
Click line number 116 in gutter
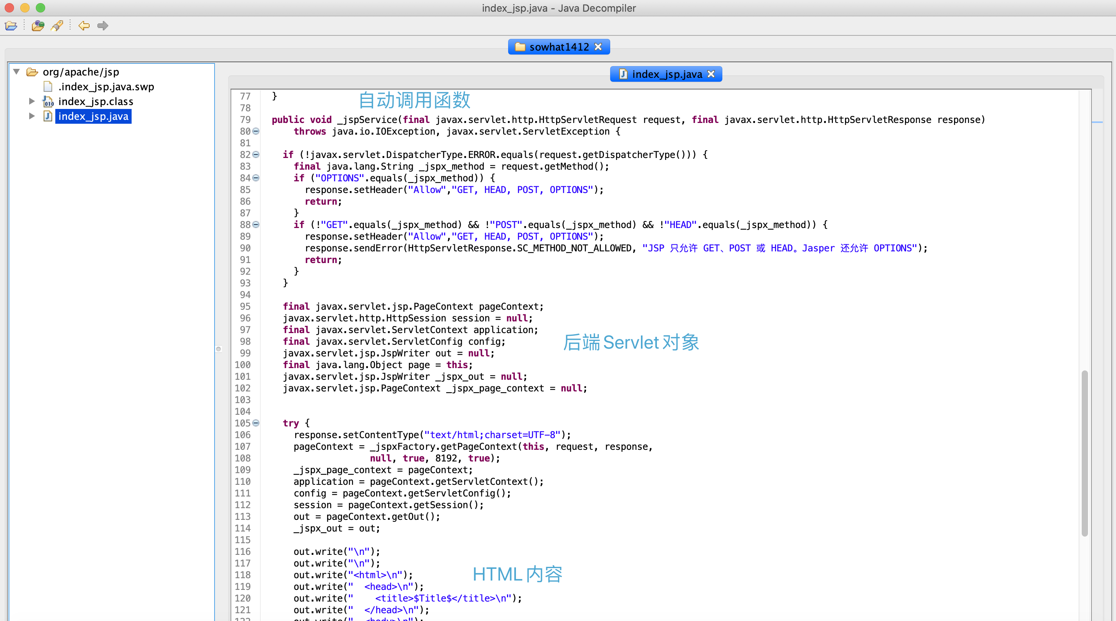pyautogui.click(x=243, y=552)
